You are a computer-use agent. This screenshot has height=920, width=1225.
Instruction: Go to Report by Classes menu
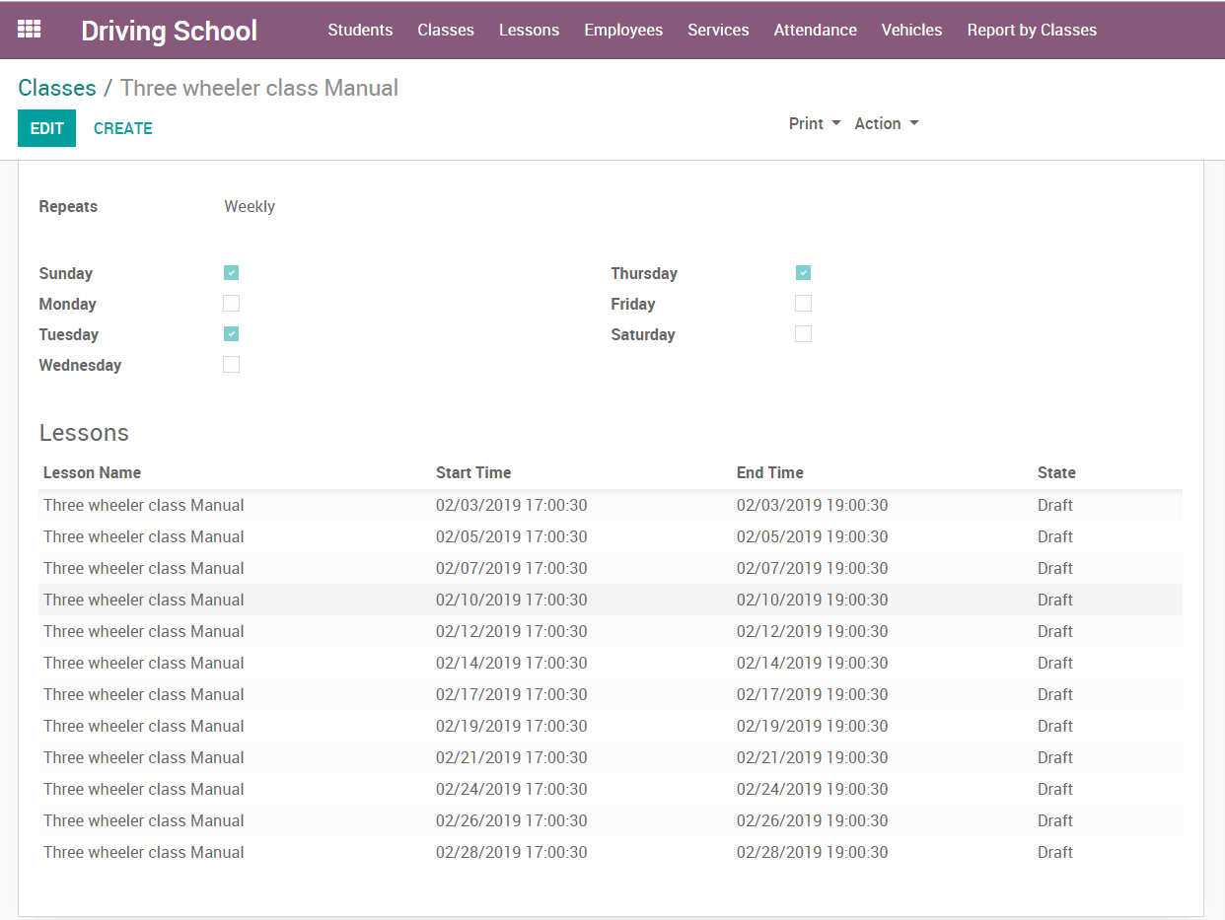coord(1032,30)
